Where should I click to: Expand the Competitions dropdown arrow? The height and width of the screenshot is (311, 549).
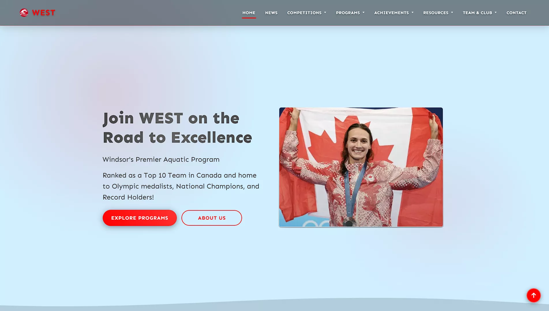(325, 13)
